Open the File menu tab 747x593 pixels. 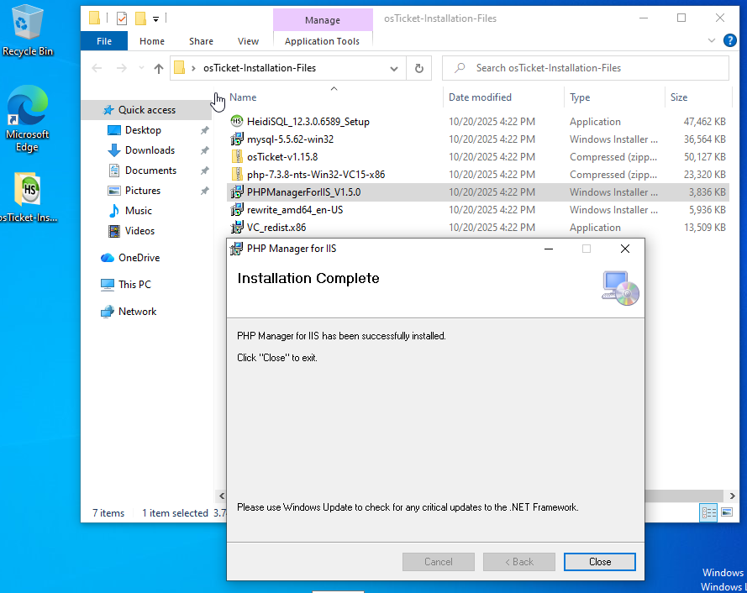tap(104, 41)
